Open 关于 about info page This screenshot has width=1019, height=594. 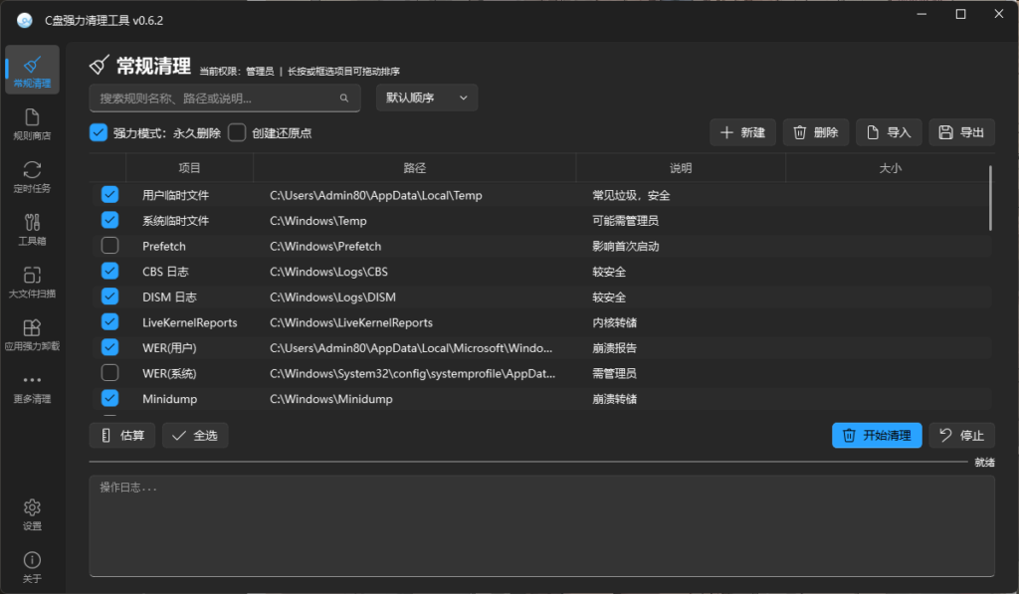click(x=32, y=567)
